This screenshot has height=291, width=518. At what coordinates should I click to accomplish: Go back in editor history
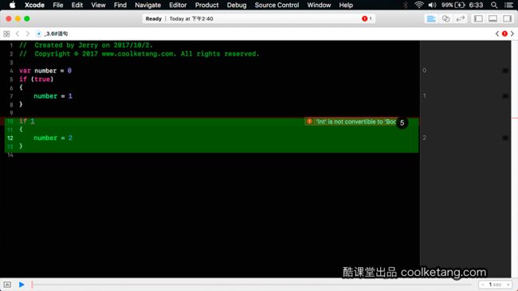tap(18, 33)
